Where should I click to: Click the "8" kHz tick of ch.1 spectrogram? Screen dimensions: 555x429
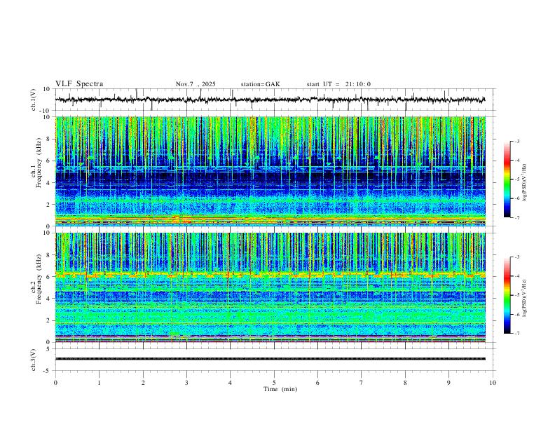point(48,139)
